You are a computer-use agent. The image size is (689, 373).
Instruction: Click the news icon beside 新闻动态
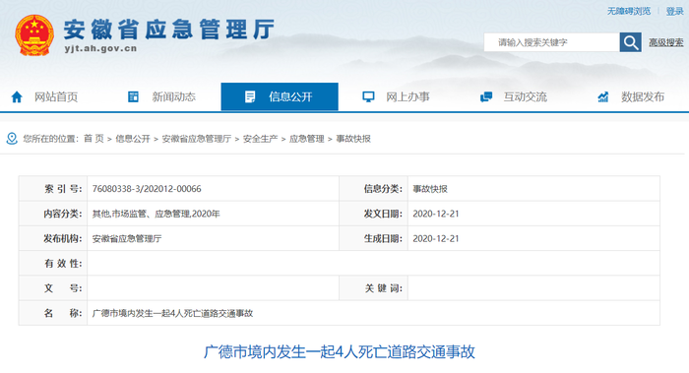click(133, 96)
